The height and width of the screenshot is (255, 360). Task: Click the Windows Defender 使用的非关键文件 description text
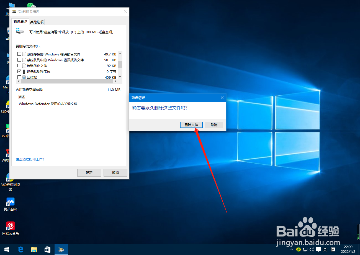click(x=48, y=104)
